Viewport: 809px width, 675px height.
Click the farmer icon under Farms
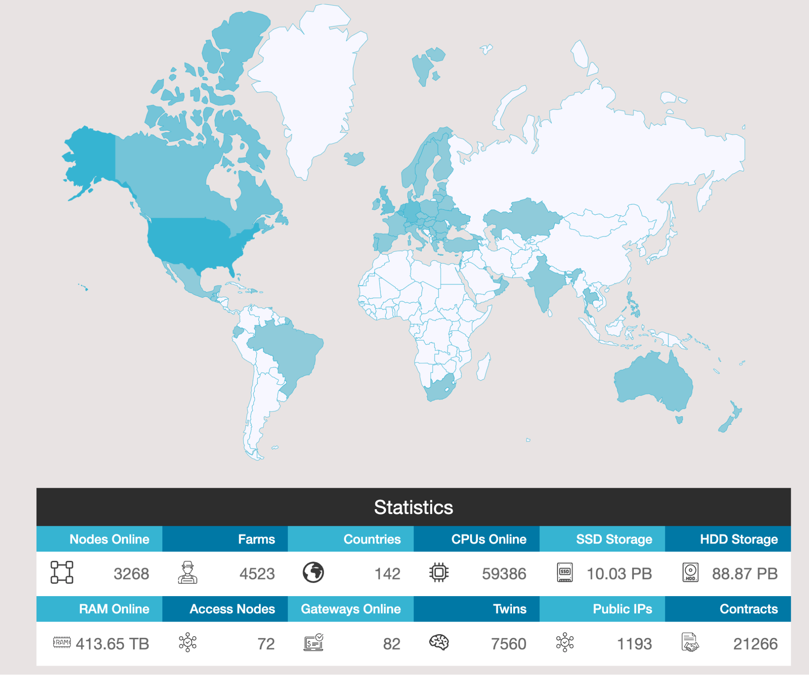click(x=187, y=572)
